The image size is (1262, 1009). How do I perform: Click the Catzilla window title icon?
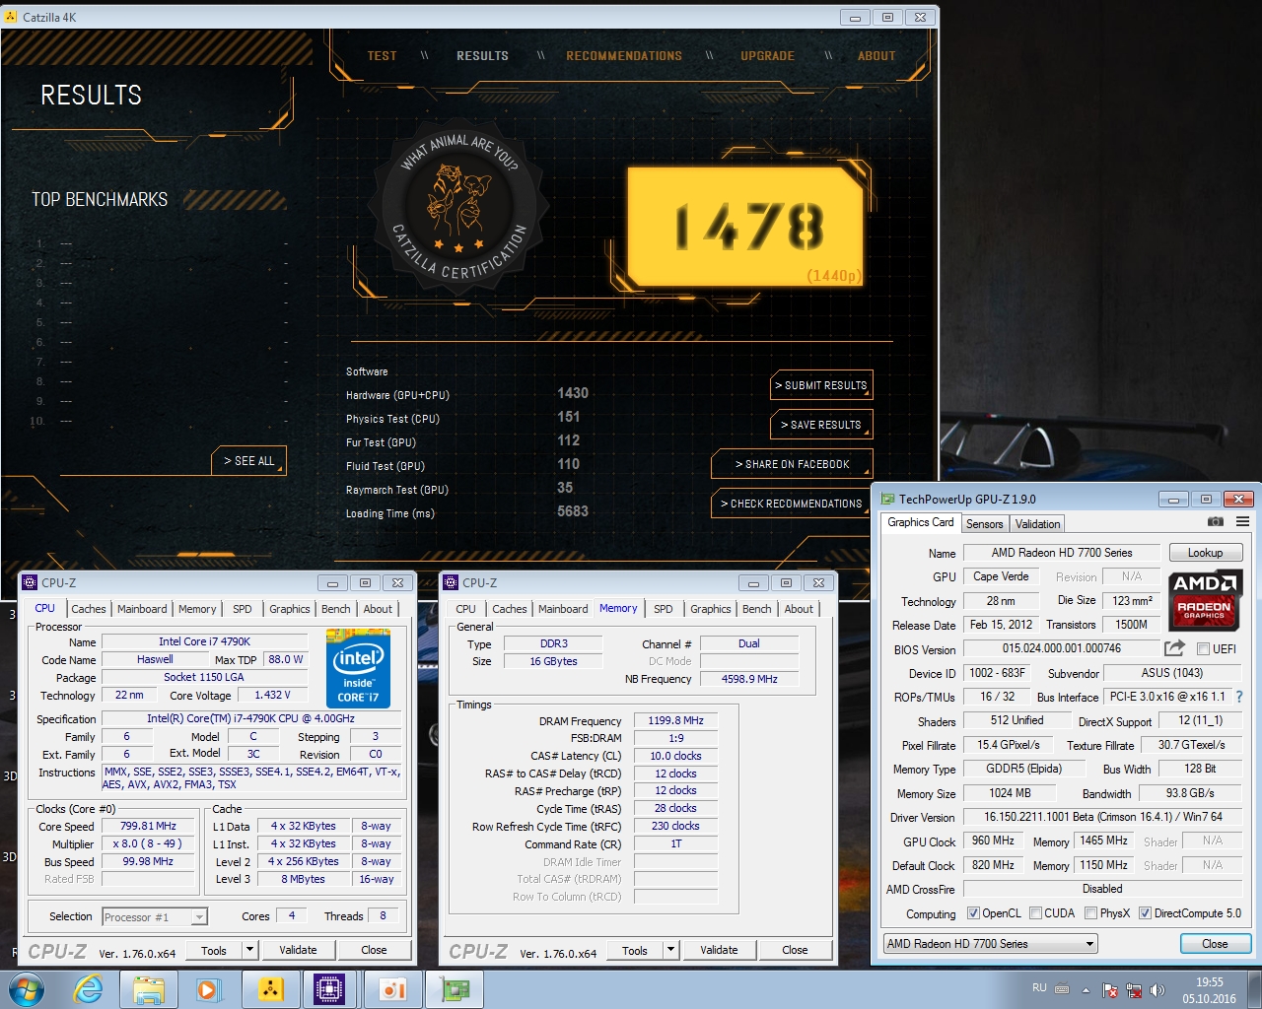point(11,17)
